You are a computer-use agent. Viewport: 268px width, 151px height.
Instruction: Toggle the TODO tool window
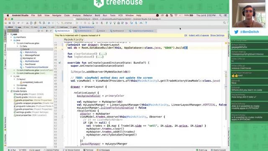(x=23, y=150)
